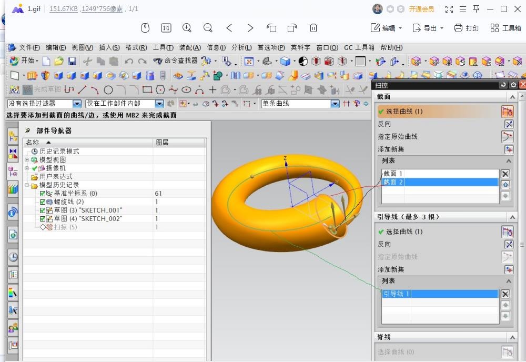526x362 pixels.
Task: Click the image viewer zoom-in icon
Action: [x=187, y=28]
